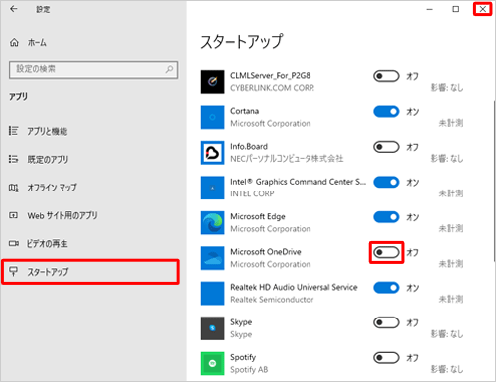Click the スタートアップ sidebar icon

pos(13,272)
